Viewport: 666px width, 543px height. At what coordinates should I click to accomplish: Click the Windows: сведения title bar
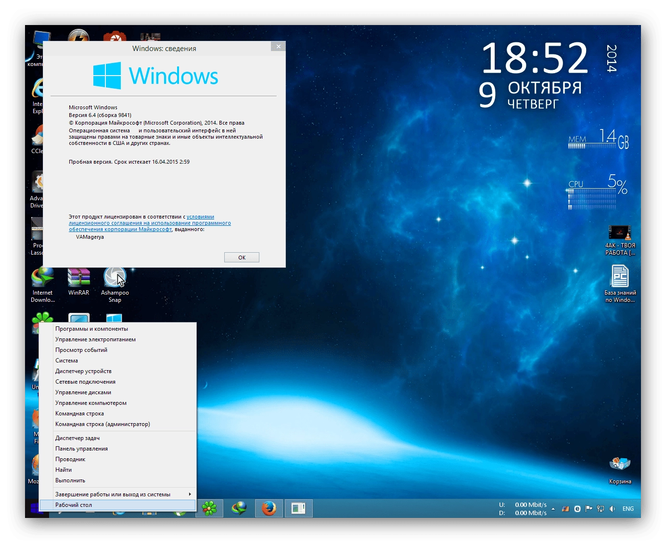coord(164,49)
